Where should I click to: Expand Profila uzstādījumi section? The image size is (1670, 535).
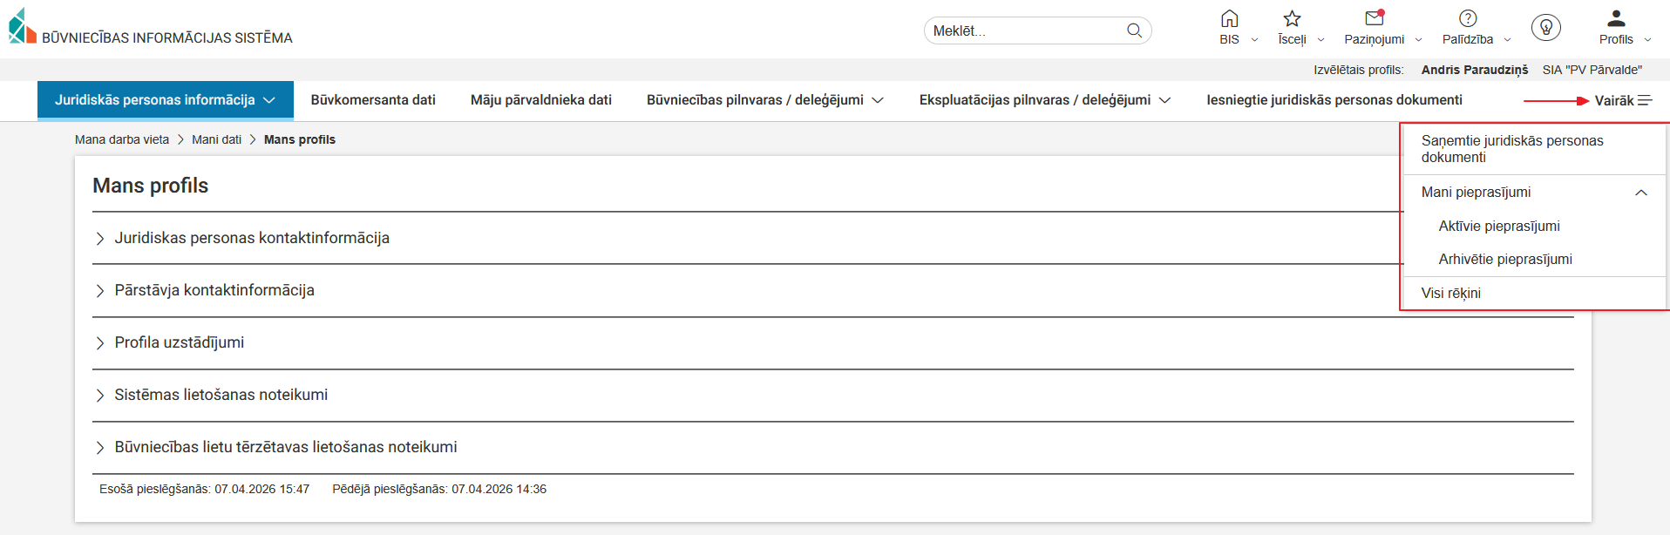180,342
